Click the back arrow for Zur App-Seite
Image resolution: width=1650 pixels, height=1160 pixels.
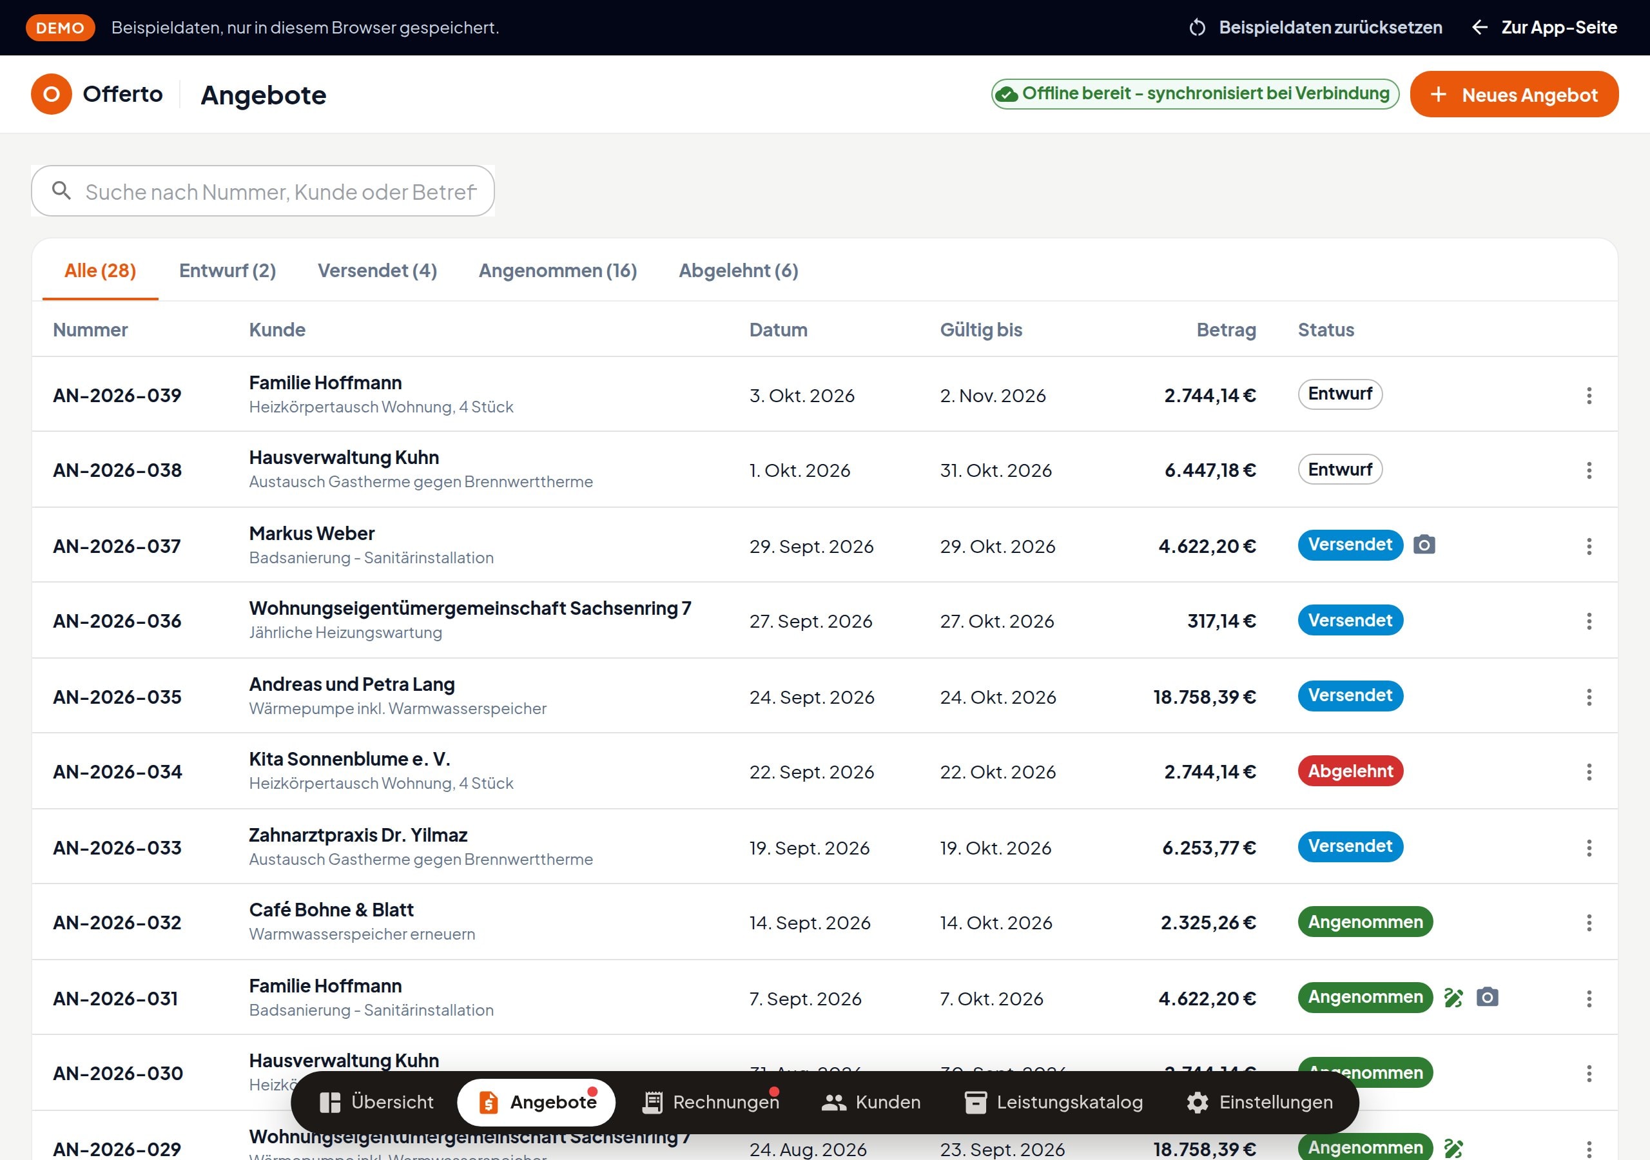coord(1480,28)
